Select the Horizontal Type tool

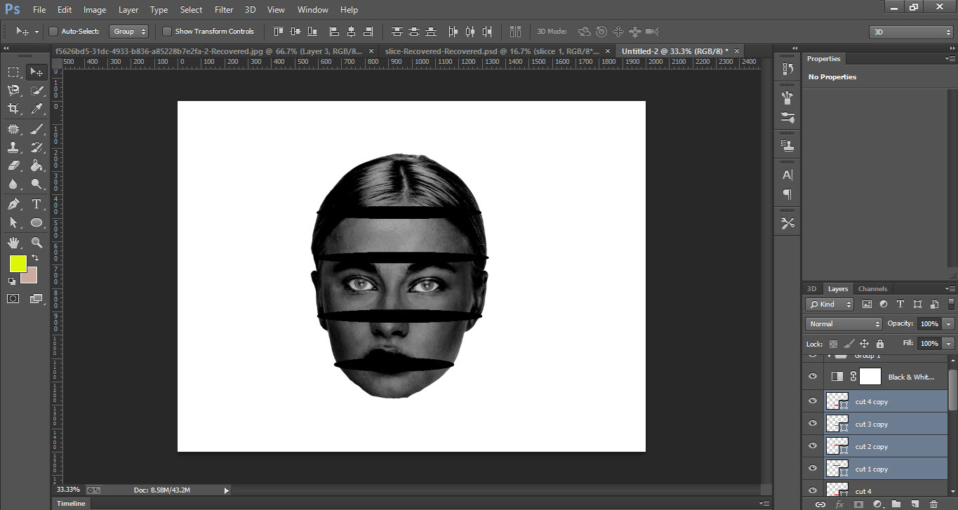[x=36, y=204]
